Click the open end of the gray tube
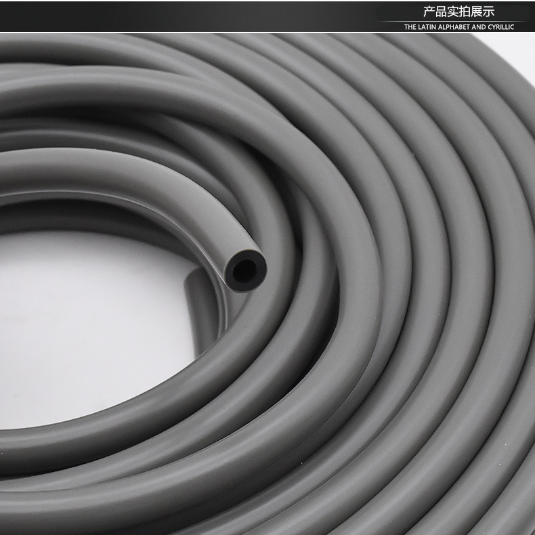The width and height of the screenshot is (535, 535). 244,271
